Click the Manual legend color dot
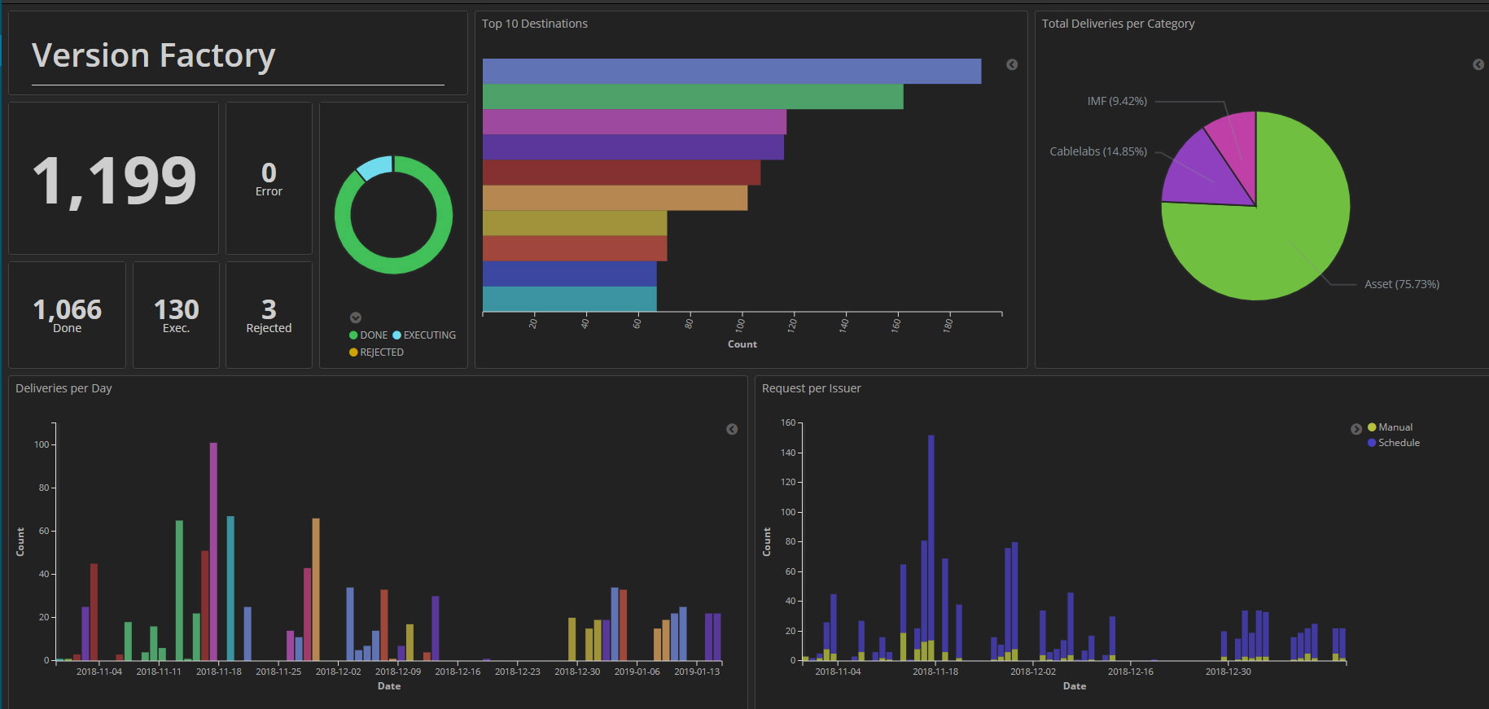Image resolution: width=1489 pixels, height=709 pixels. pyautogui.click(x=1372, y=427)
